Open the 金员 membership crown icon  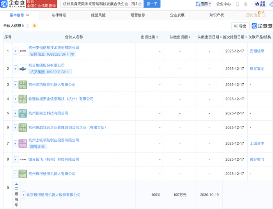(x=257, y=4)
